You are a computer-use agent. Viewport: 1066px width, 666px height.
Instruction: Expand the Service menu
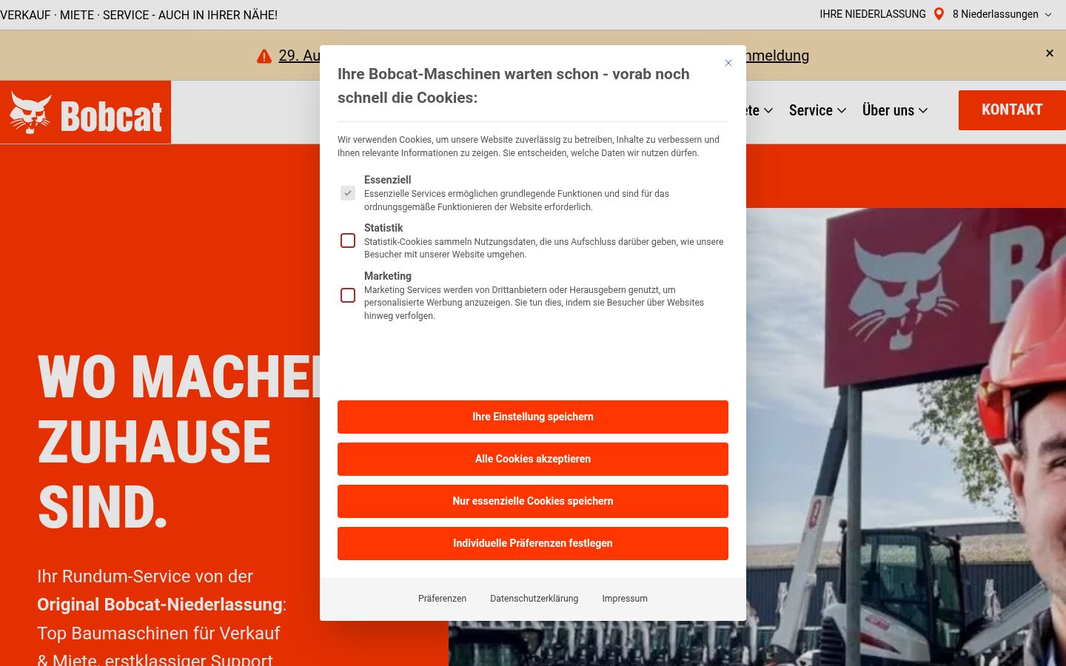(x=817, y=110)
